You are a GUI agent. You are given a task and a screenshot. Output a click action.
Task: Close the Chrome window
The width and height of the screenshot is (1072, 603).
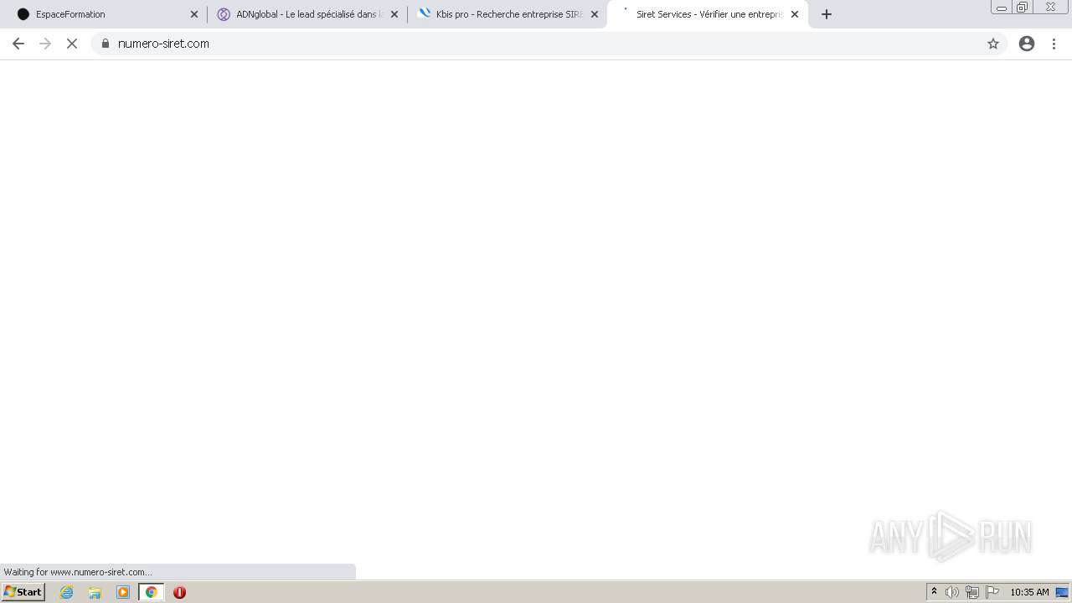pyautogui.click(x=1050, y=7)
